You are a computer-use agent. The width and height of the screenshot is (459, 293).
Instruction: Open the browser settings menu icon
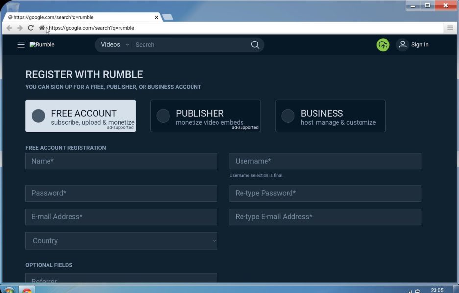(x=450, y=28)
